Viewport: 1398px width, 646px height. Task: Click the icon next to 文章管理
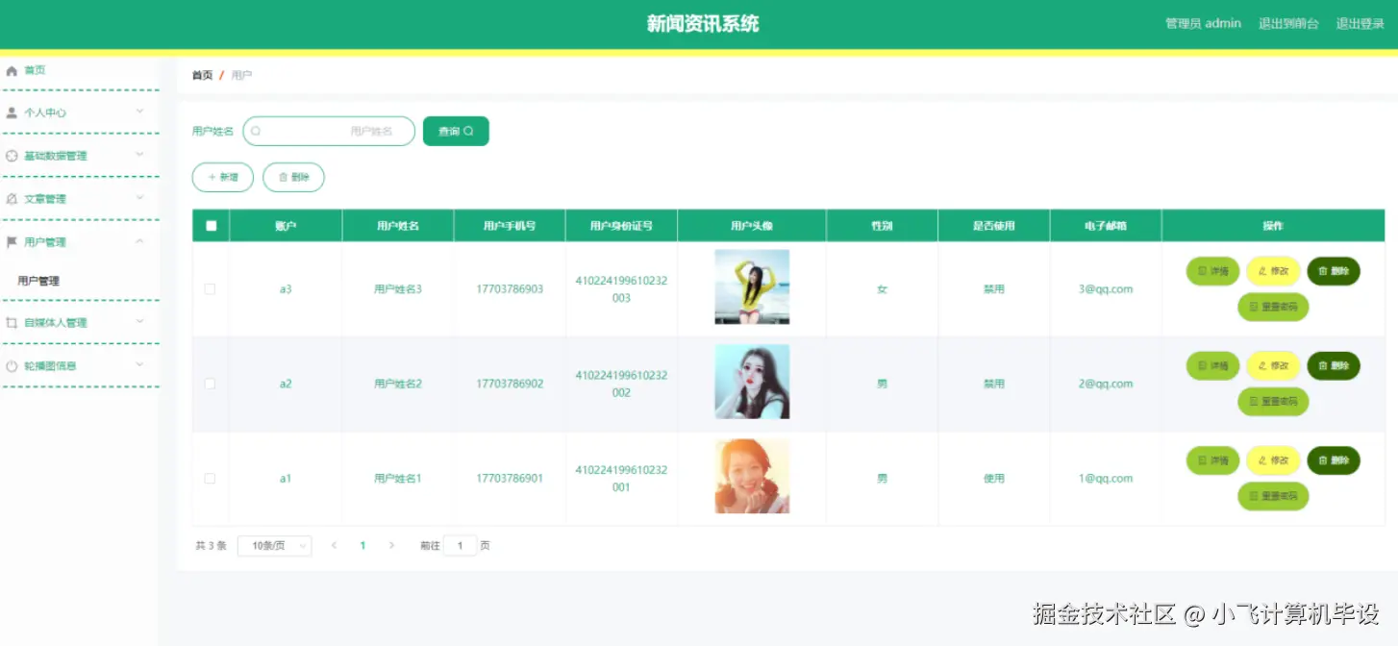point(12,199)
